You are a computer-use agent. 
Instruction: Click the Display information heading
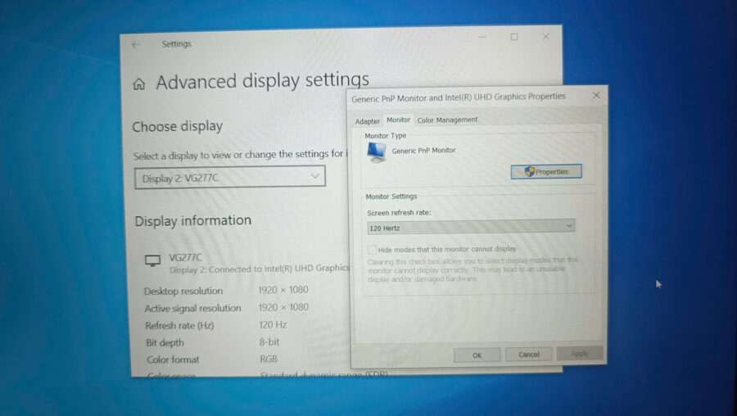[x=192, y=220]
